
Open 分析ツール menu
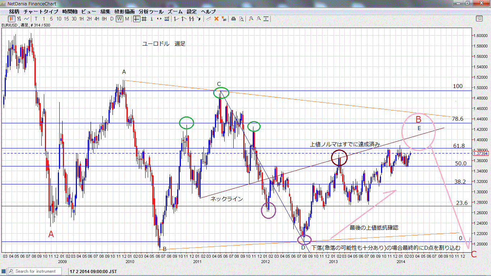coord(151,11)
